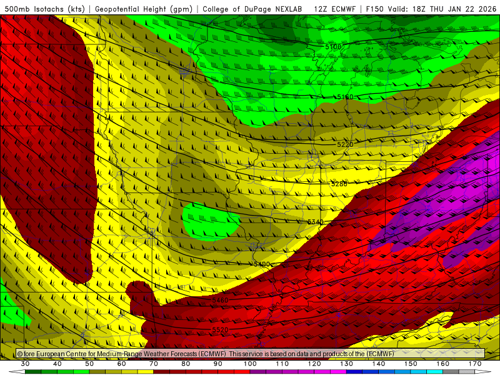Screen dimensions: 500x375
Task: Click the 110 value on the color scale
Action: click(282, 364)
